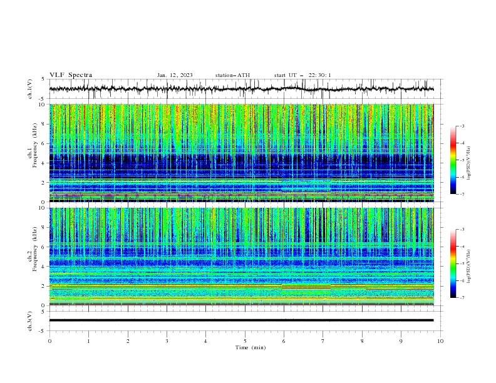Click the "station=ATH" header label
This screenshot has width=496, height=383.
[x=232, y=75]
